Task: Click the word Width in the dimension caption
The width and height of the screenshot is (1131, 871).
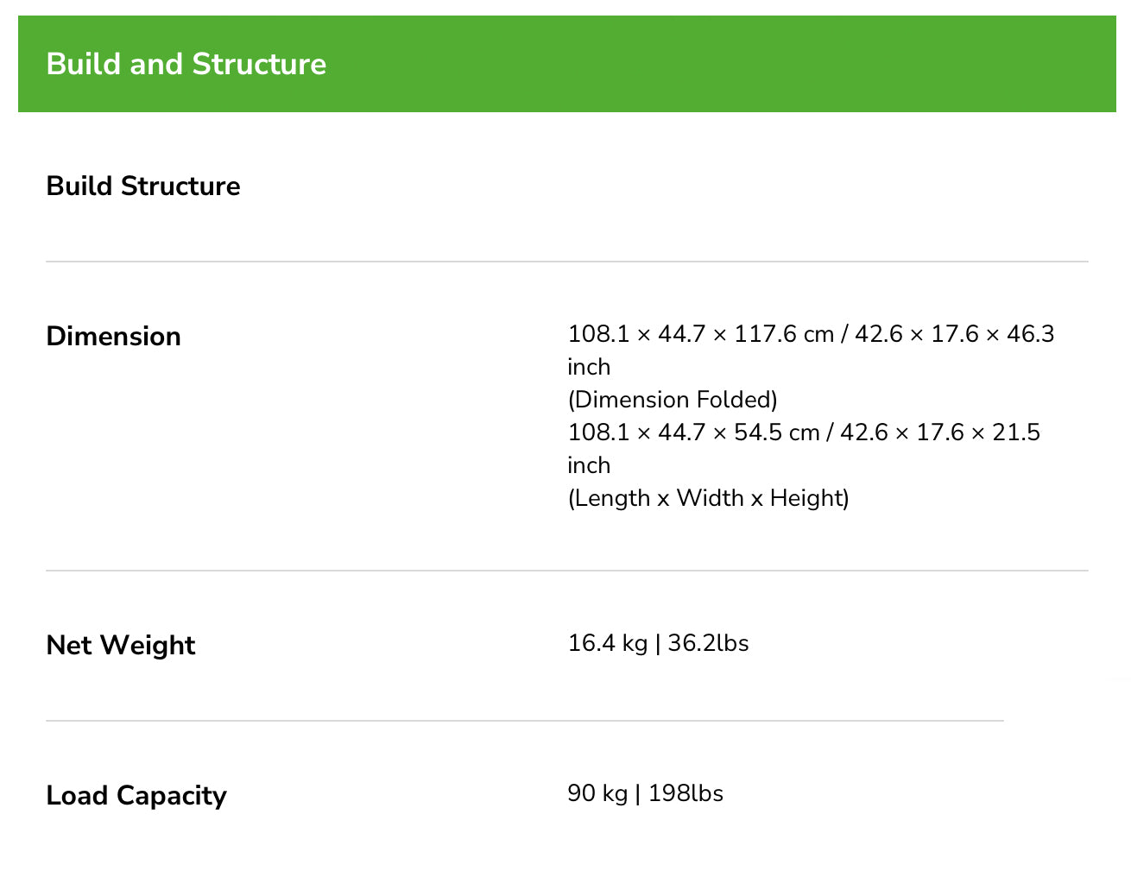Action: click(x=710, y=498)
